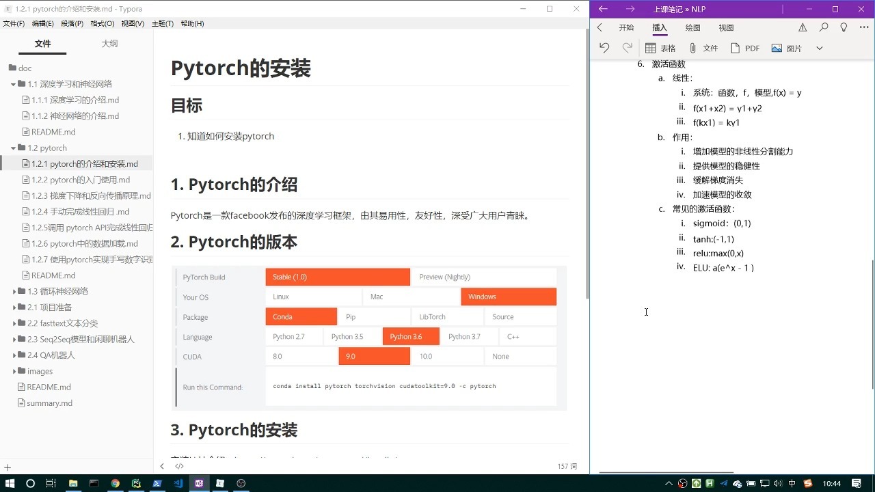Screen dimensions: 875x492
Task: Open 1.2.4 手动完成线性回归 .md file
Action: [77, 211]
